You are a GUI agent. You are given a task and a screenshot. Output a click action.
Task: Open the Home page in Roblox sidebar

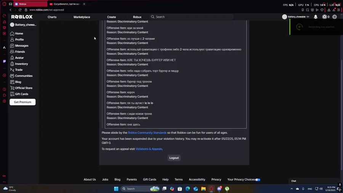pyautogui.click(x=17, y=34)
